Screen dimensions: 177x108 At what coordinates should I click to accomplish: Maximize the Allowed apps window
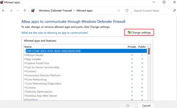point(164,2)
